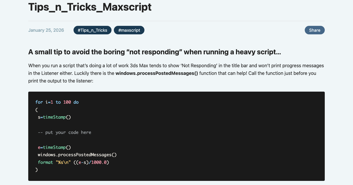Click the post title Tips_n_Tricks_Maxscript
This screenshot has width=353, height=185.
click(90, 7)
